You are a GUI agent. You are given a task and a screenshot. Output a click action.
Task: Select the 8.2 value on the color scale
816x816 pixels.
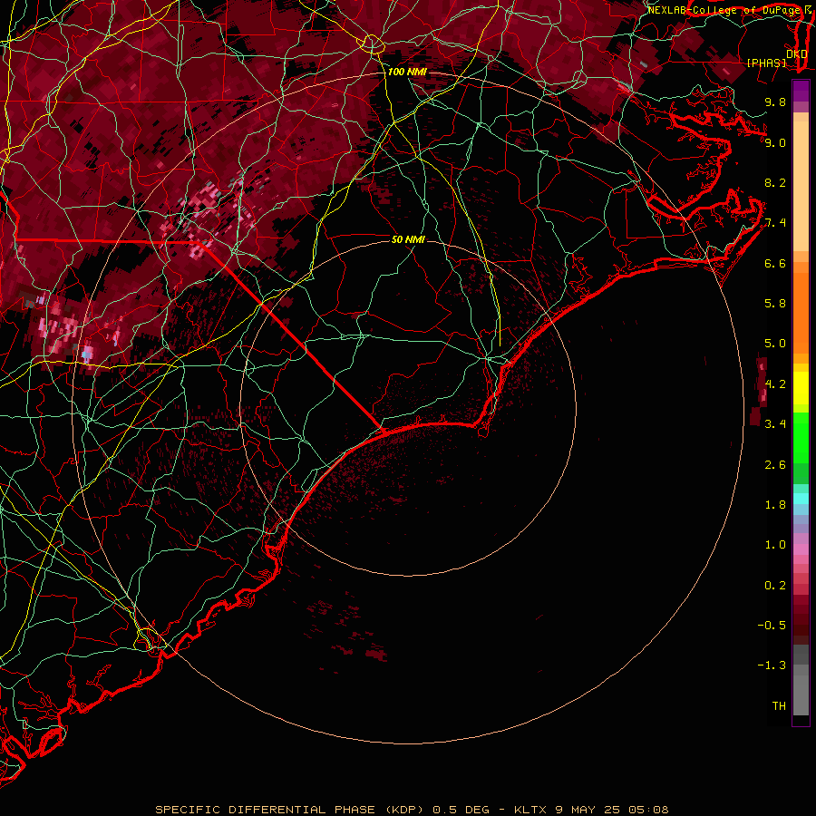(775, 182)
